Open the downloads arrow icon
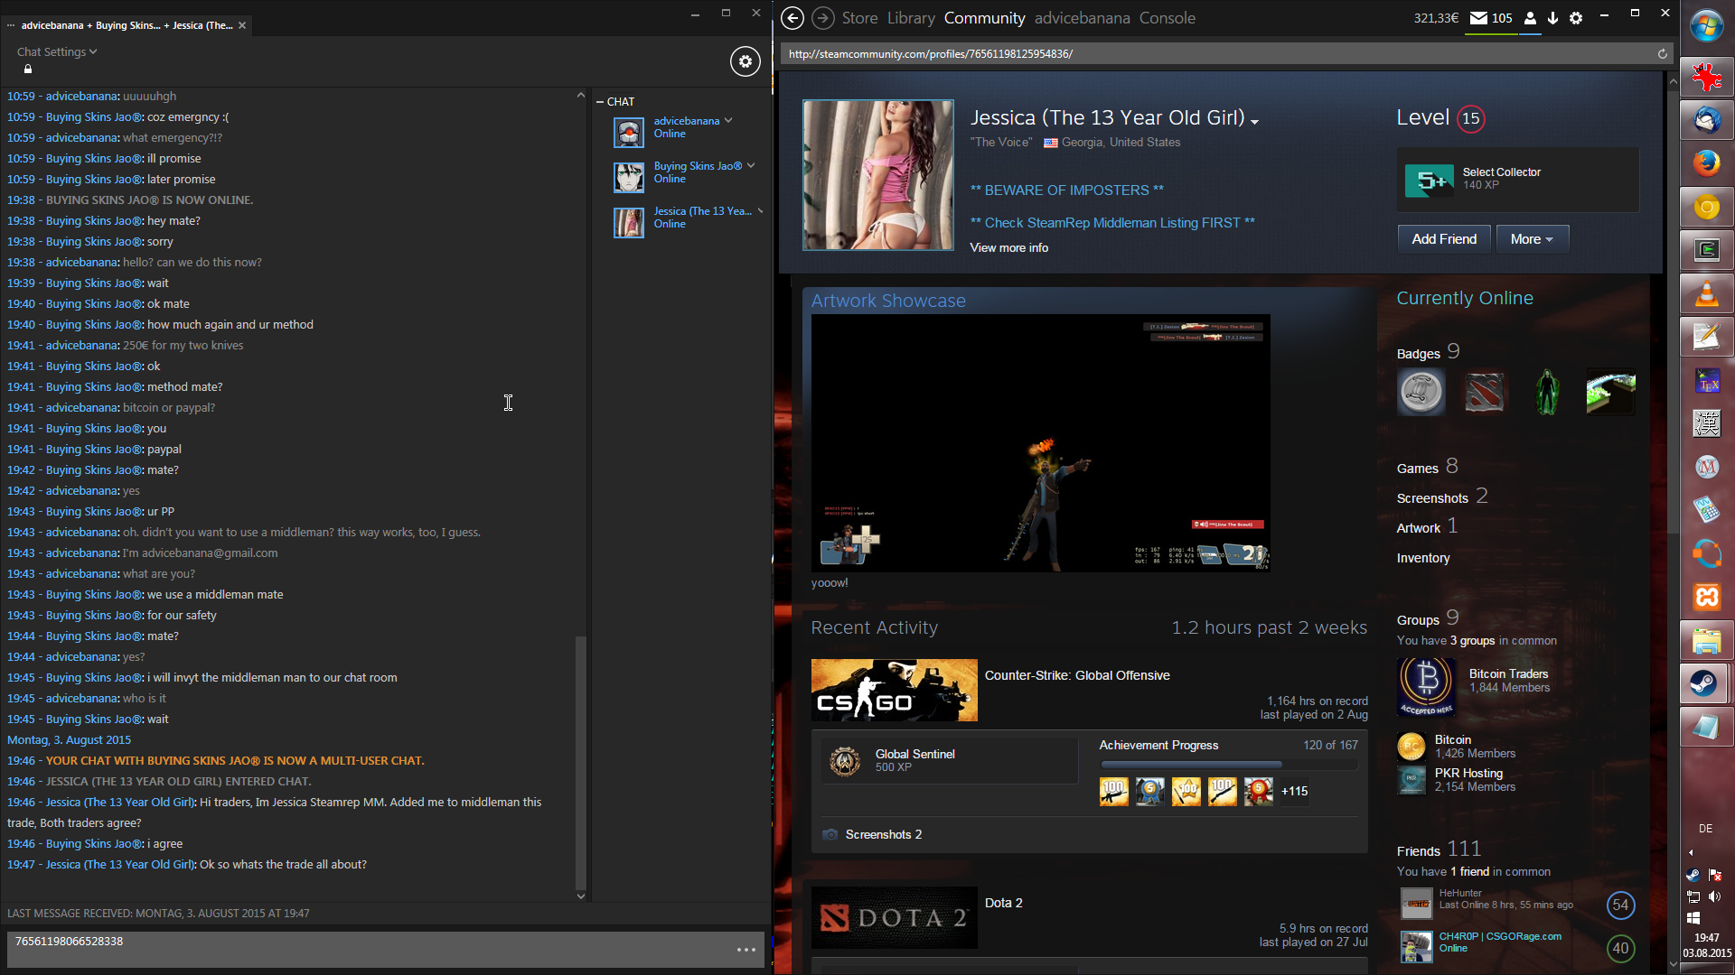Screen dimensions: 1735x975 click(x=1552, y=18)
